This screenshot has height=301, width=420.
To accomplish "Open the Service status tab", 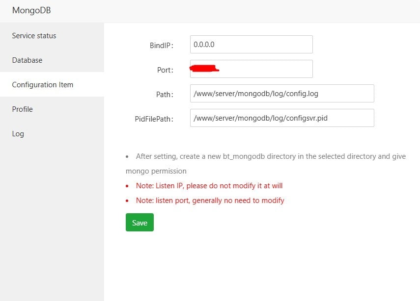I will coord(34,36).
